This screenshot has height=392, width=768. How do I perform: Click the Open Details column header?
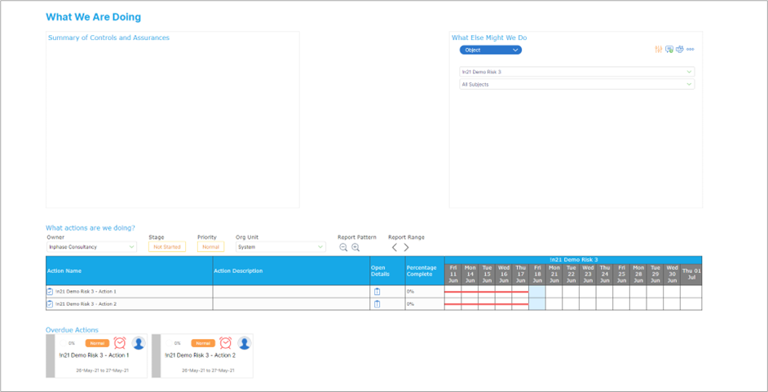(387, 271)
